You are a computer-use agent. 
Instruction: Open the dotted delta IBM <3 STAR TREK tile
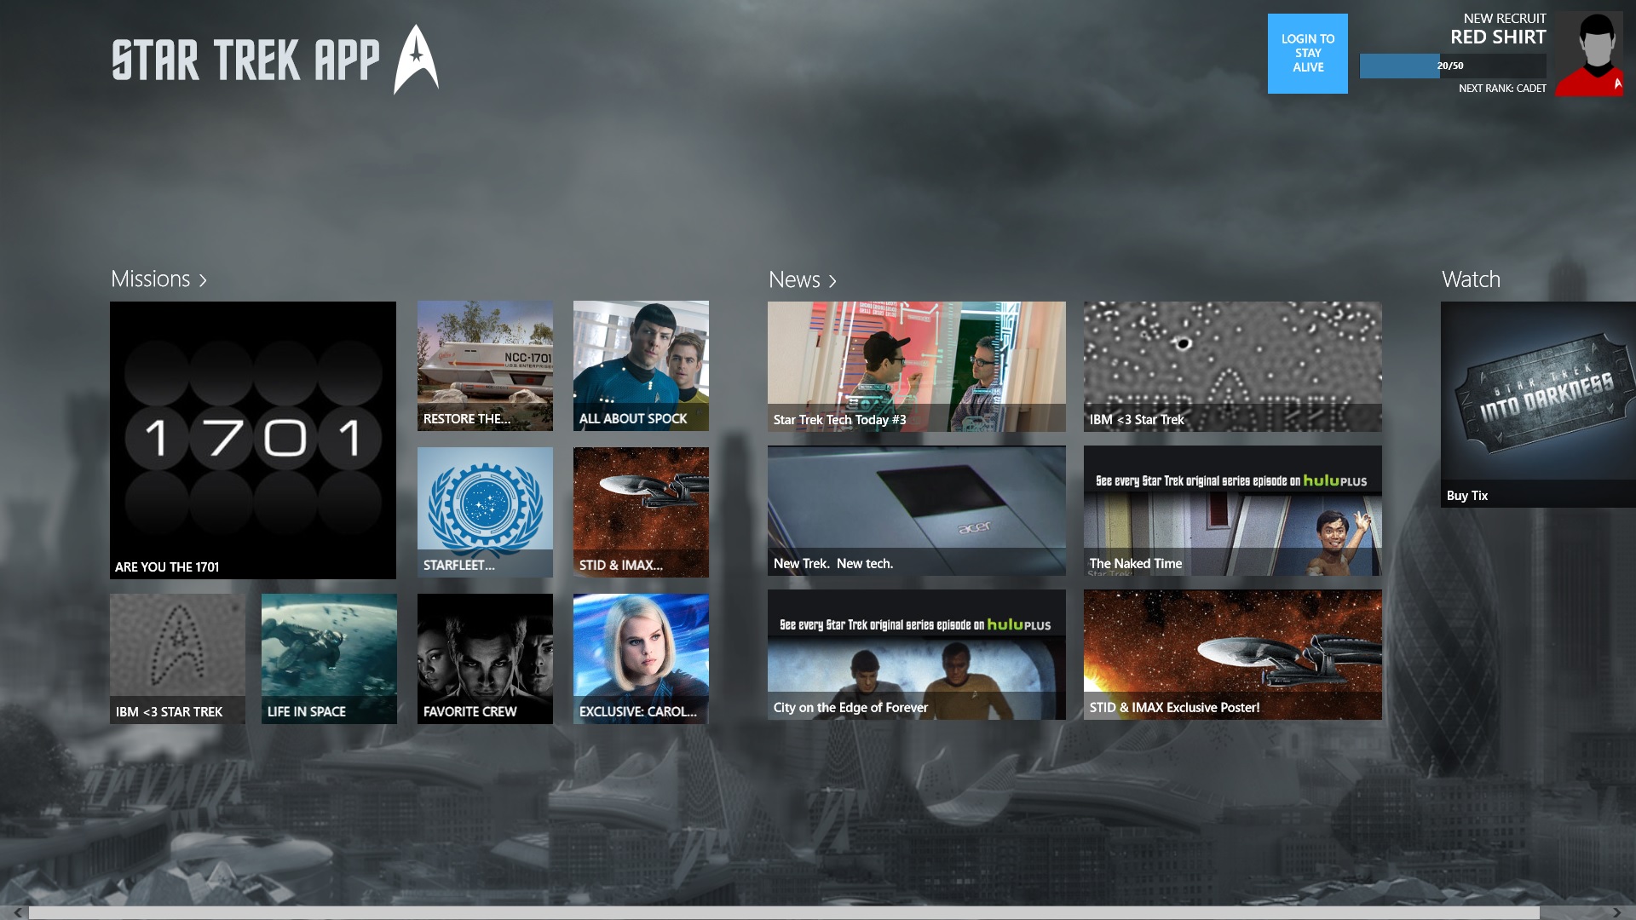pyautogui.click(x=176, y=658)
